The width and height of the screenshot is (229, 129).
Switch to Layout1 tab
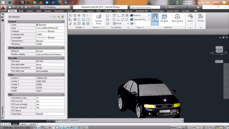[23, 124]
